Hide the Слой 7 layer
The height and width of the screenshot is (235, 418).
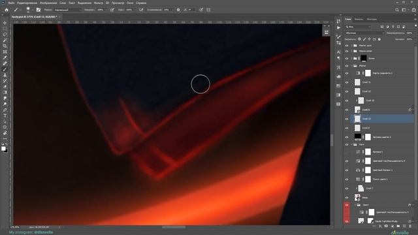point(347,189)
